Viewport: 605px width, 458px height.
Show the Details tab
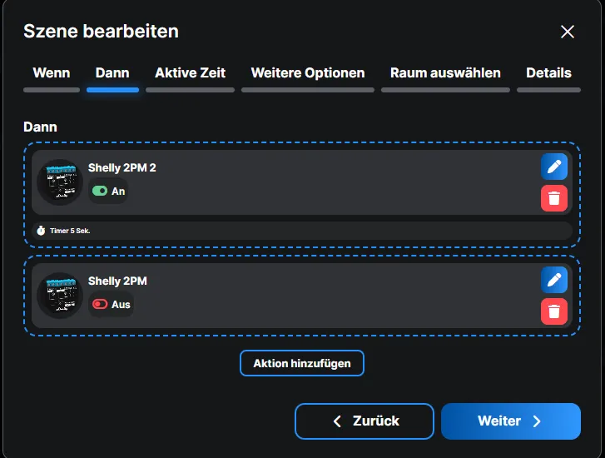(x=548, y=73)
